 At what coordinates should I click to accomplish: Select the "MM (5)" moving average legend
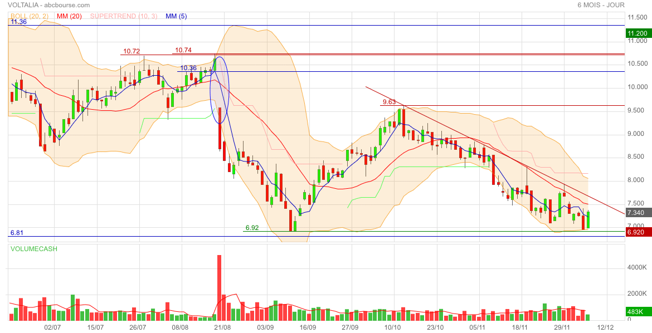point(176,16)
